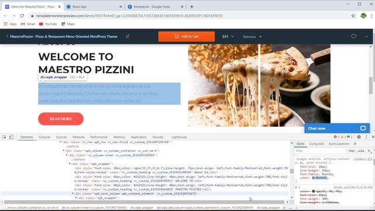Go back via arrow before MaestroPizzini title

click(7, 36)
